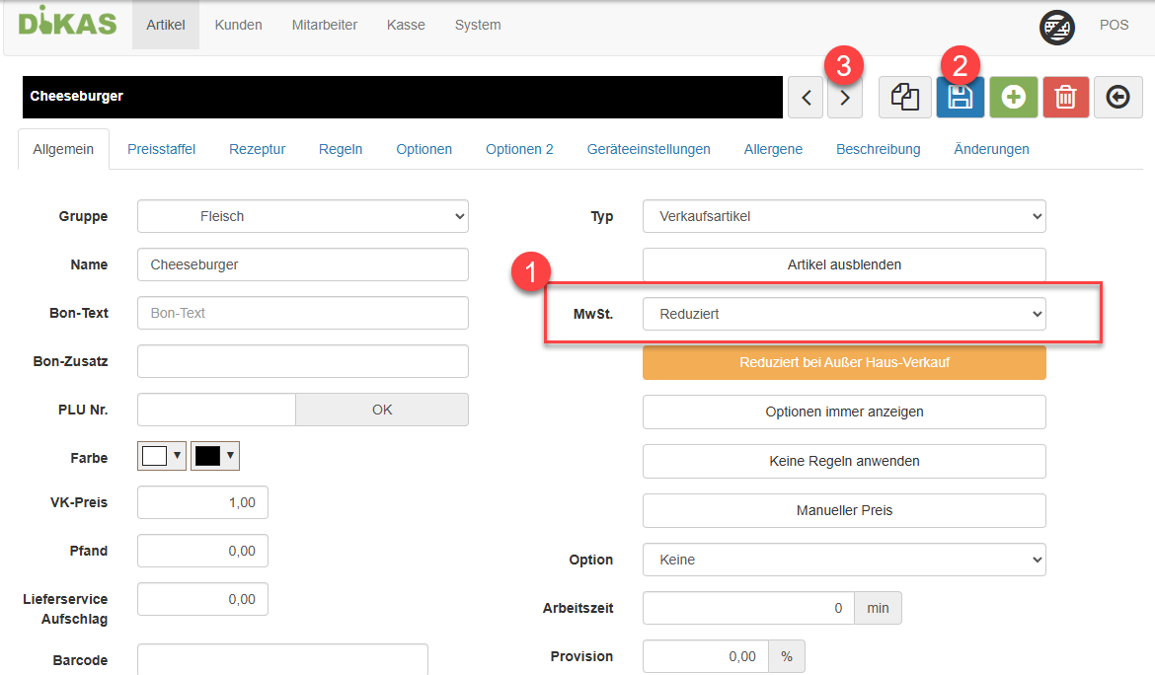Enable 'Manueller Preis' toggle
This screenshot has width=1155, height=675.
tap(844, 510)
